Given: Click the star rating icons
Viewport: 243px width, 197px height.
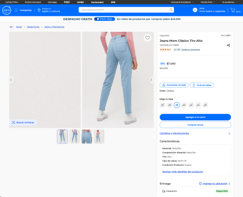Looking at the screenshot, I should pyautogui.click(x=165, y=50).
